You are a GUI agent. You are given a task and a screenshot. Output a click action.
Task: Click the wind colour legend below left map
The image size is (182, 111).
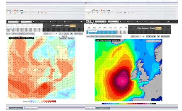click(x=43, y=101)
